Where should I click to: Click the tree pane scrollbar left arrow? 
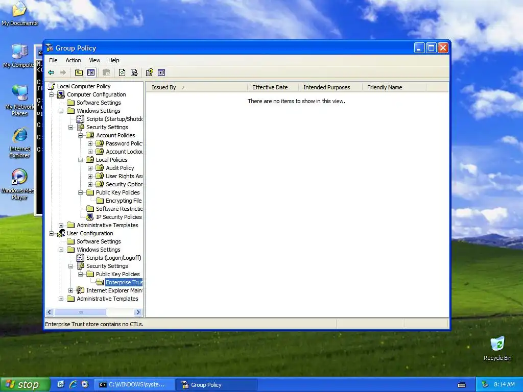(50, 312)
